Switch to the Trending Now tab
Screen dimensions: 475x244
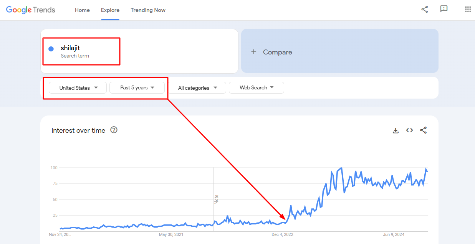coord(148,10)
